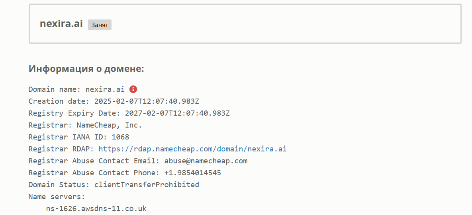472x215 pixels.
Task: Click the "Registrar RDAP:" field label
Action: click(61, 149)
